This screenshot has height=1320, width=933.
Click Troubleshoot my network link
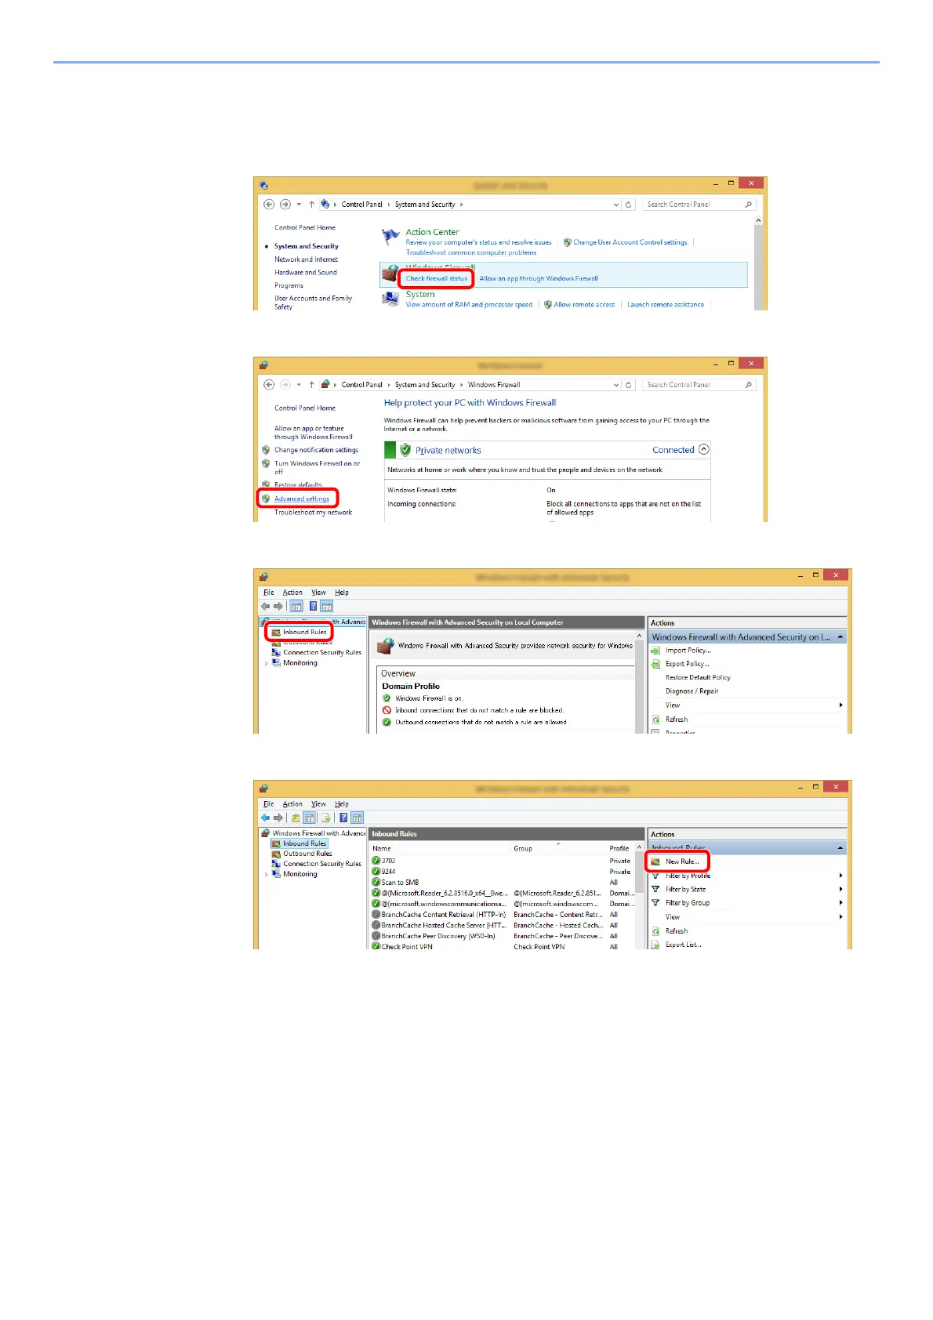313,513
